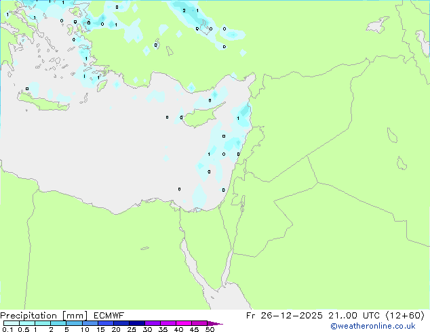Click the 'Precipitation' title word
430x332 pixels.
[x=28, y=316]
